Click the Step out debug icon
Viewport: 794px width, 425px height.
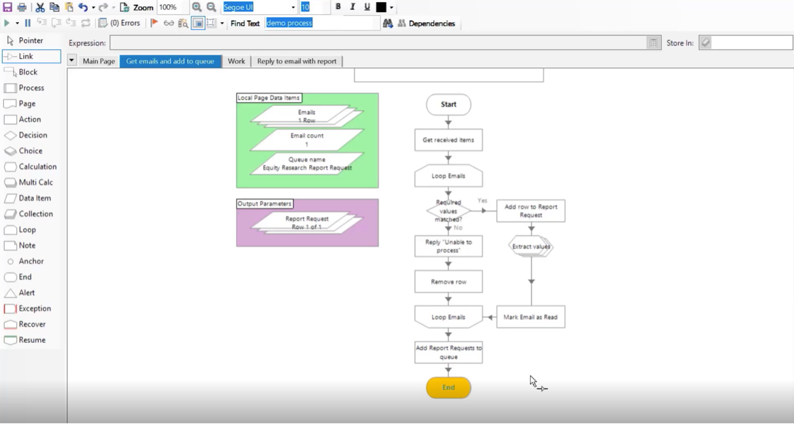[x=71, y=23]
